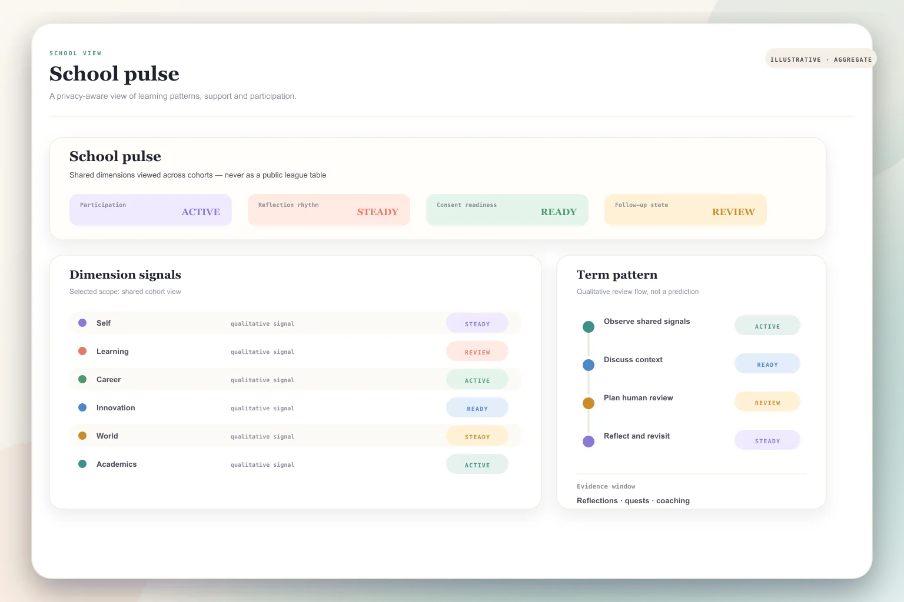Click the STEADY badge in the Self row

coord(477,323)
